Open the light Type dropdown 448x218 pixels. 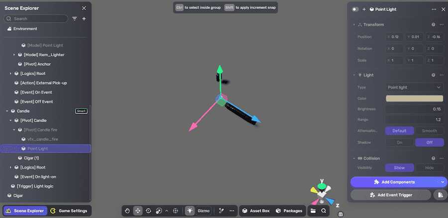[414, 87]
